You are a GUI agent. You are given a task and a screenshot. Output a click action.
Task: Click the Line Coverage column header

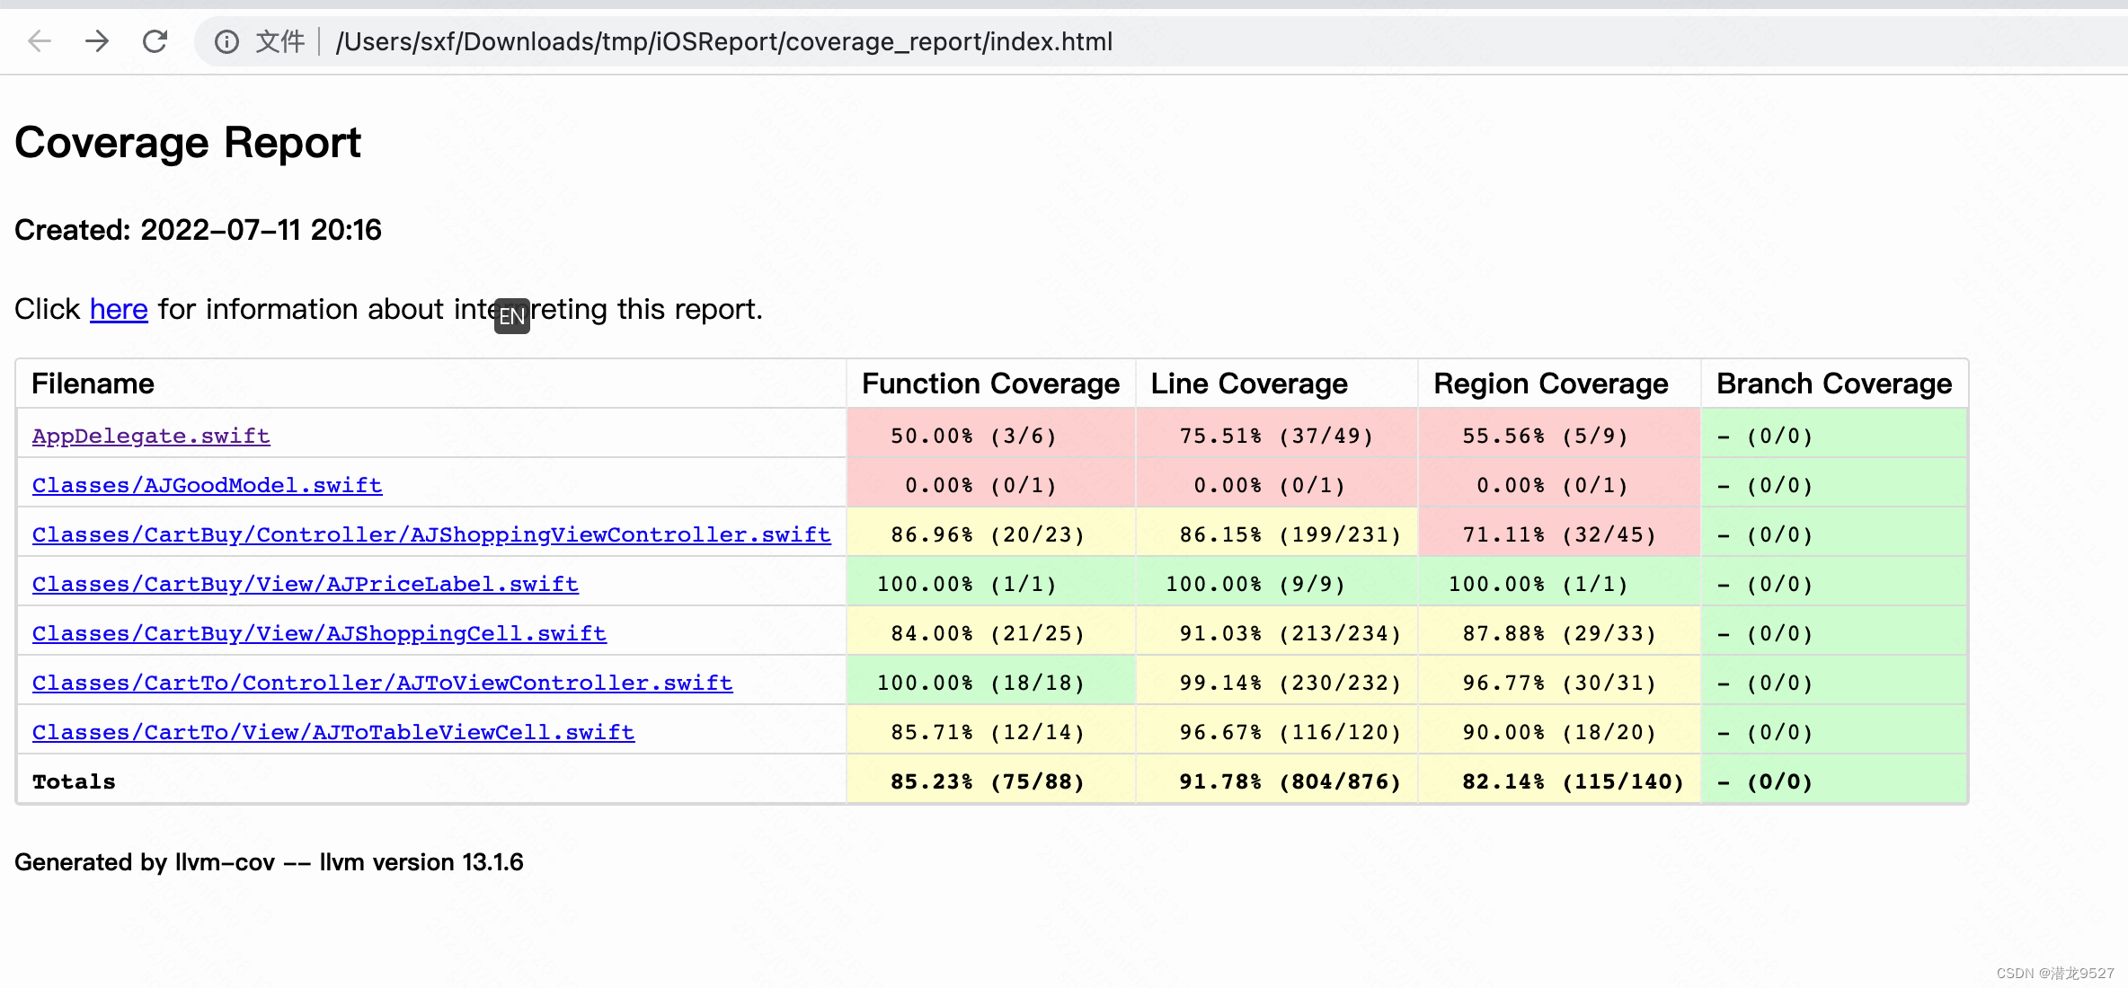click(x=1249, y=384)
